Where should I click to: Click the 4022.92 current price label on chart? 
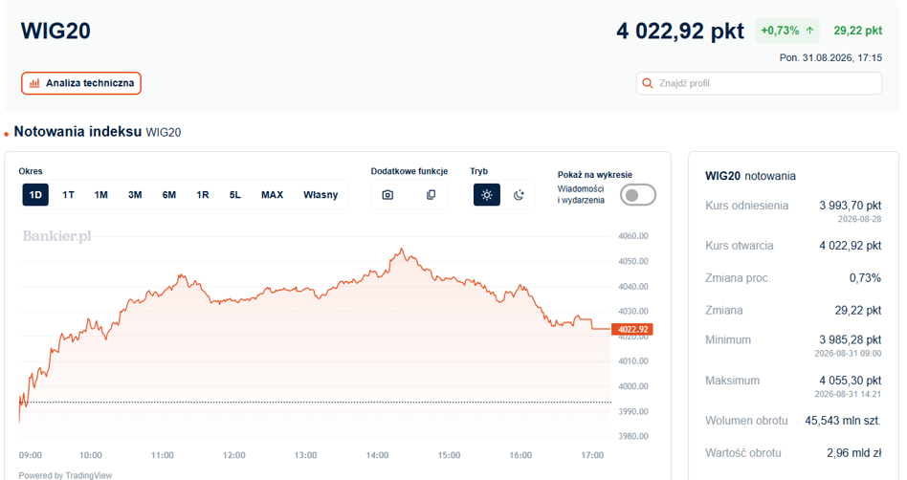coord(632,330)
